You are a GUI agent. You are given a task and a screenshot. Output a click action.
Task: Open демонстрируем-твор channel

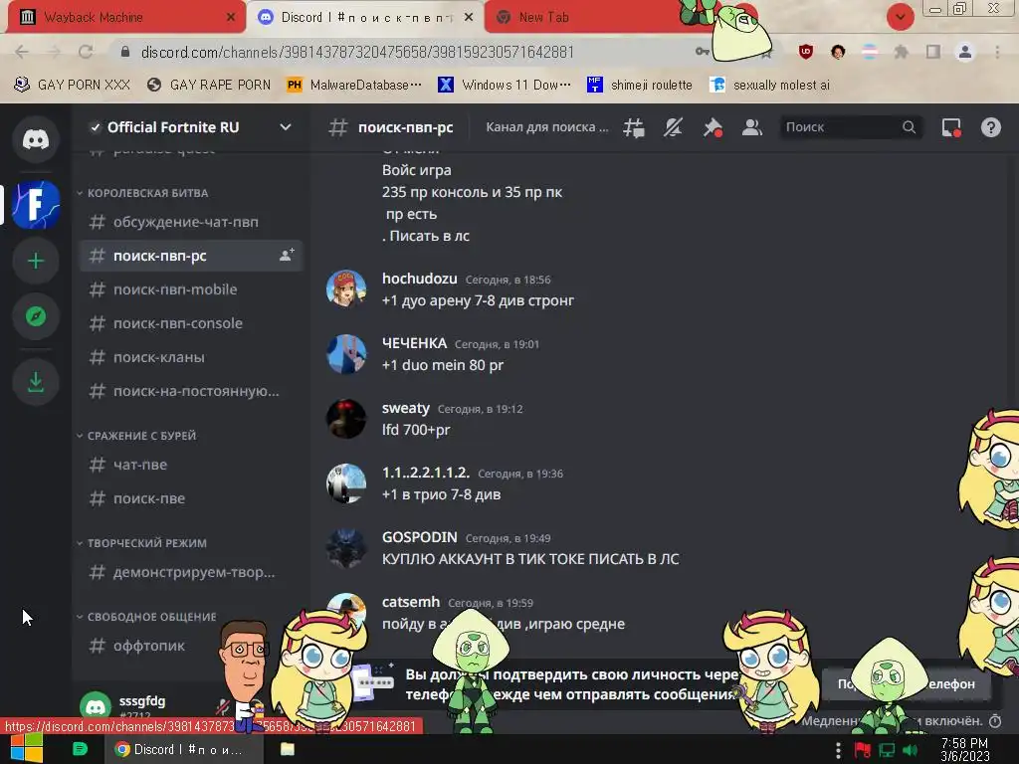coord(191,572)
